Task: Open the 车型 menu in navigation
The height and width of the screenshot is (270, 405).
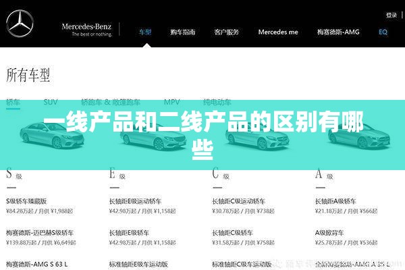Action: tap(145, 32)
